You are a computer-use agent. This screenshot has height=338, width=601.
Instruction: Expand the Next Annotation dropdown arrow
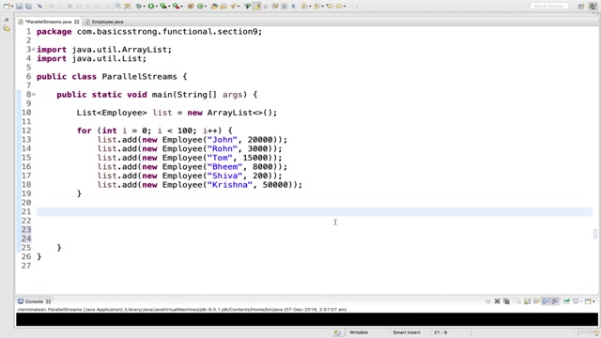(310, 7)
